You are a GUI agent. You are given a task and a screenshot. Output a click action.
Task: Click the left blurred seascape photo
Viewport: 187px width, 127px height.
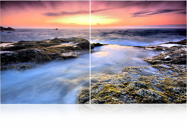[x=45, y=52]
